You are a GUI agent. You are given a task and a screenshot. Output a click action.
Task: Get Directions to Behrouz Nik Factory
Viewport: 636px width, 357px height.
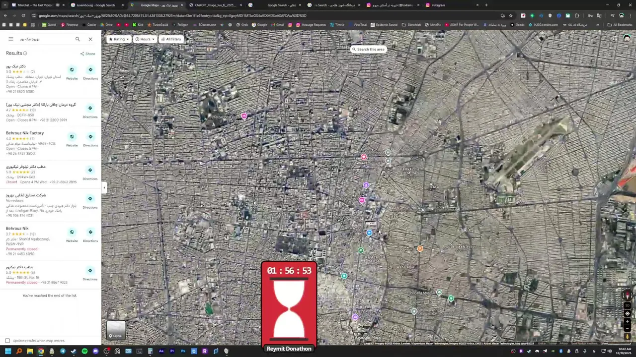click(x=90, y=140)
